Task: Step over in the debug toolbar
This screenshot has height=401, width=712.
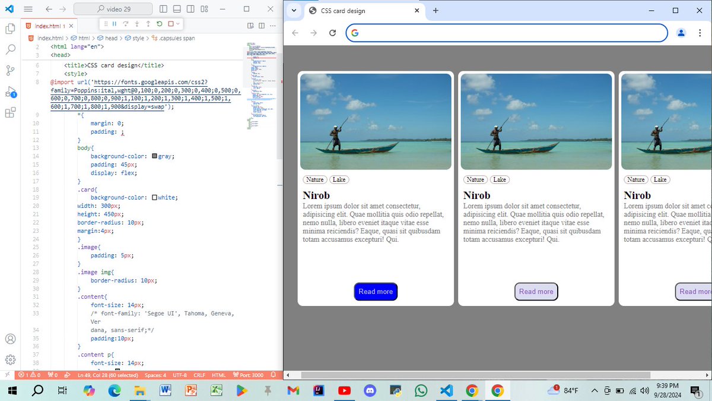Action: click(126, 24)
